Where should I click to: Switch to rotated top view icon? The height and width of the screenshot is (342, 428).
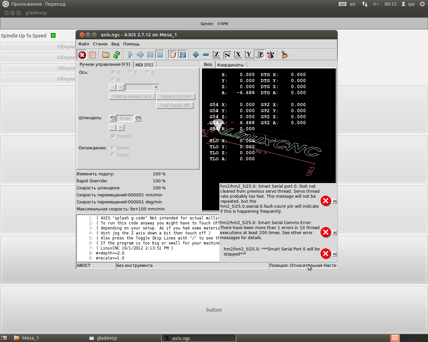point(227,55)
